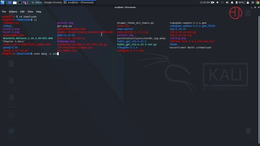The image size is (260, 146).
Task: Open the File menu in terminal
Action: tap(4, 12)
